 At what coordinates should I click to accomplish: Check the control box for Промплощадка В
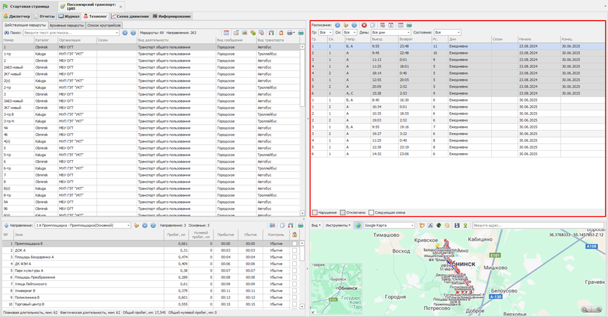point(295,244)
